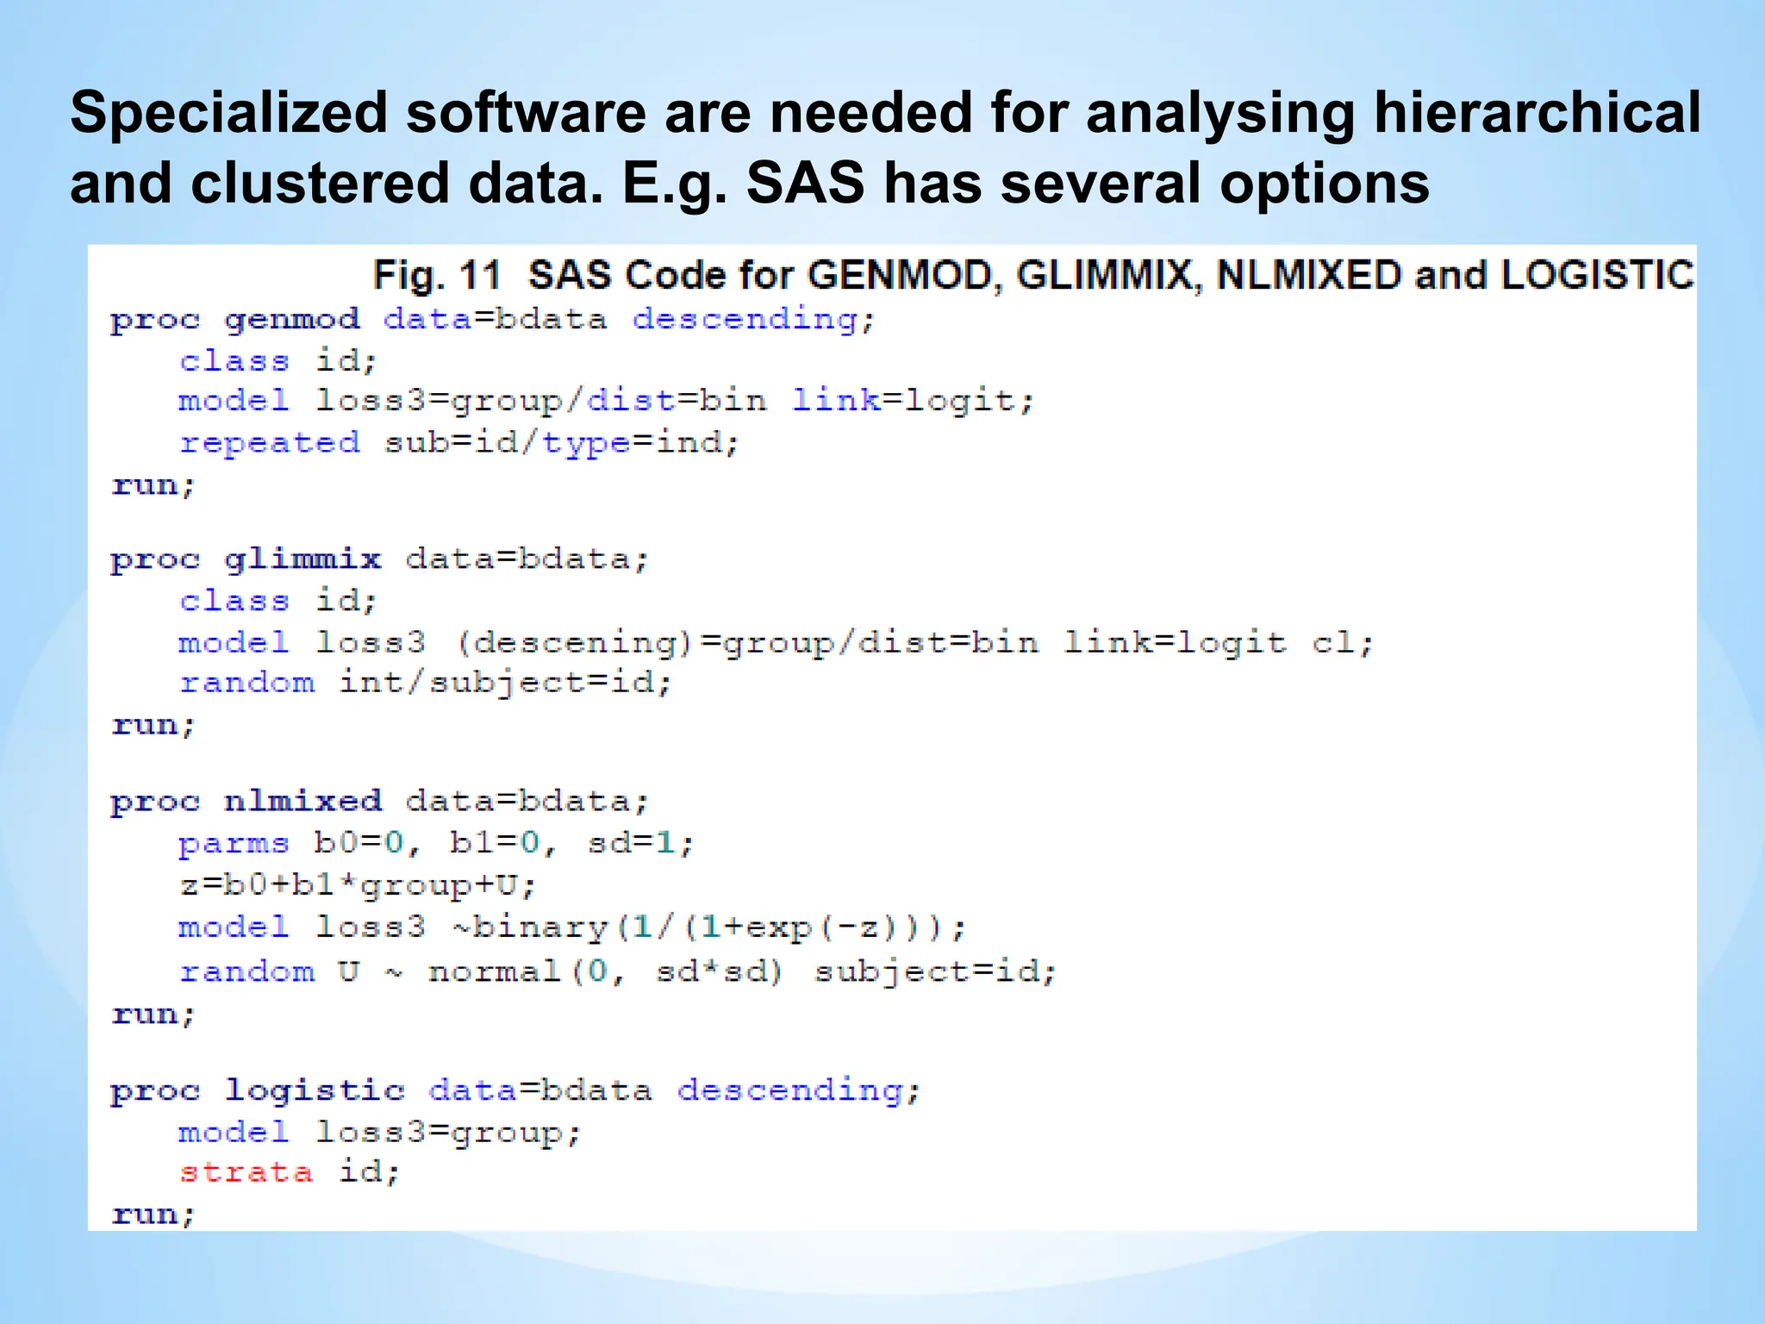Click the line 'z=b0+b1*group+U;'
Screen dimensions: 1765x1324
(358, 885)
